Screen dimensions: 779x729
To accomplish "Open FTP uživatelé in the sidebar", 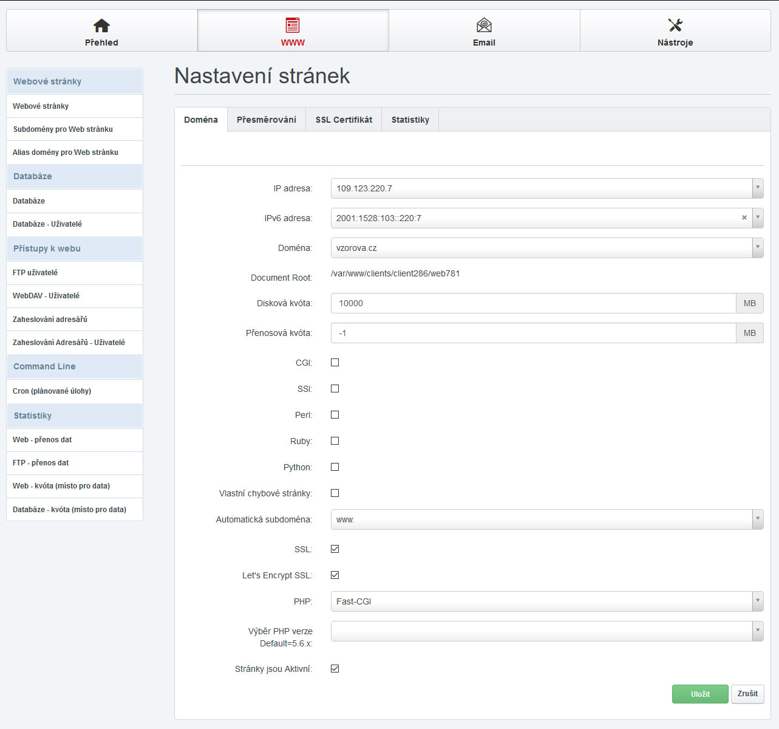I will click(x=35, y=273).
